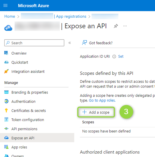Open the more options ellipsis menu
This screenshot has width=155, height=157.
pos(125,26)
